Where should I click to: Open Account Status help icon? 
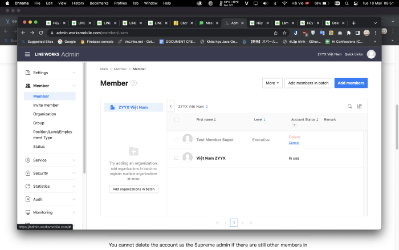(294, 125)
